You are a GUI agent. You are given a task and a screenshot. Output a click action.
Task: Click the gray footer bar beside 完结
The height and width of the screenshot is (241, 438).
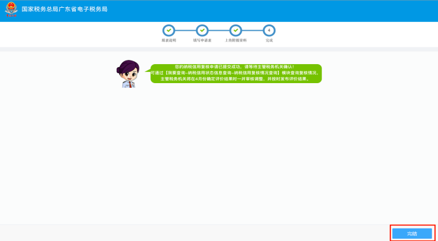pyautogui.click(x=195, y=233)
